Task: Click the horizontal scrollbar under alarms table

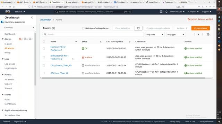Action: click(123, 78)
